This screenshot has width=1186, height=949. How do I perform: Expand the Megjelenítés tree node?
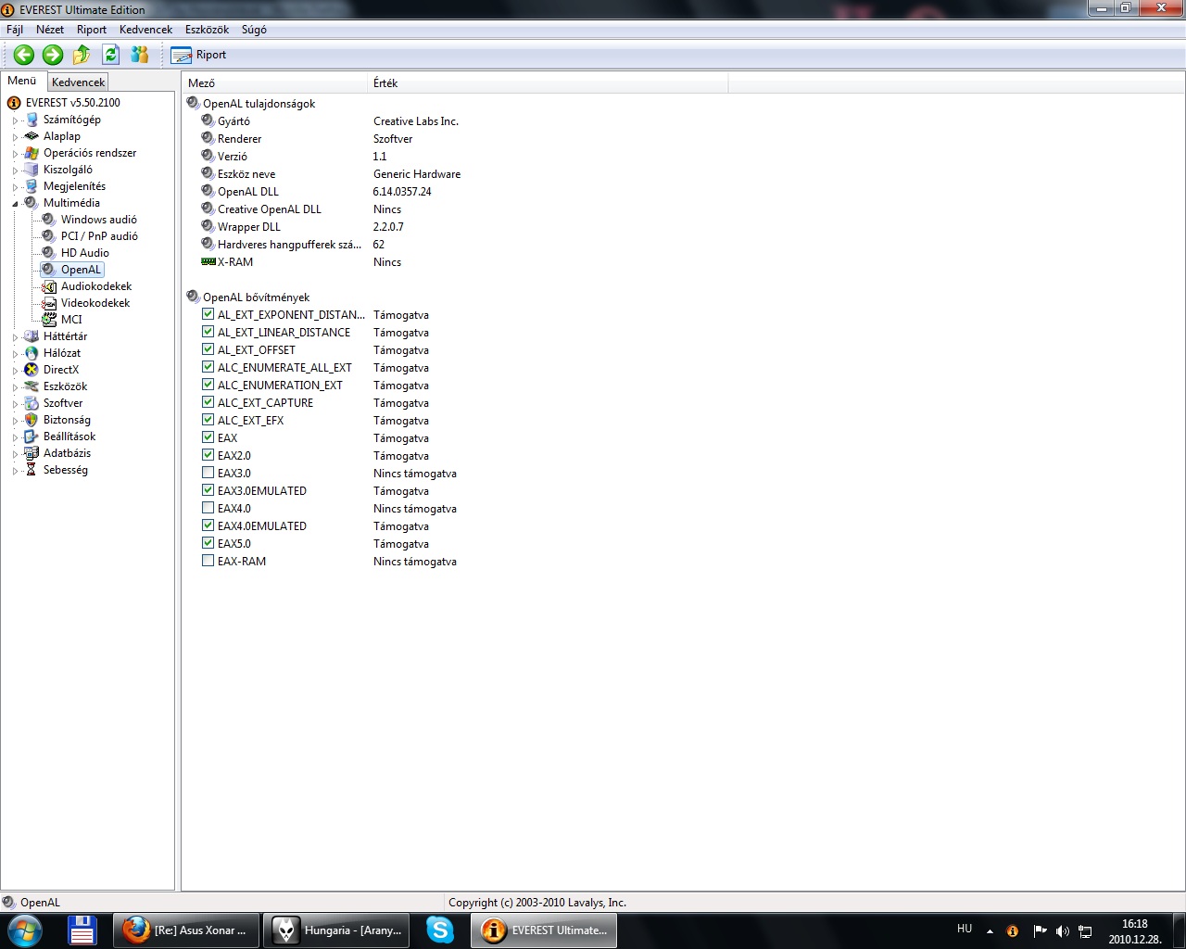click(15, 187)
